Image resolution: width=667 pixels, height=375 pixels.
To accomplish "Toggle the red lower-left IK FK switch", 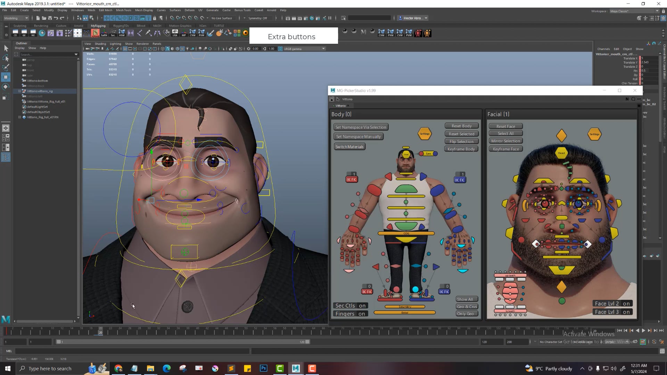I will click(x=367, y=292).
